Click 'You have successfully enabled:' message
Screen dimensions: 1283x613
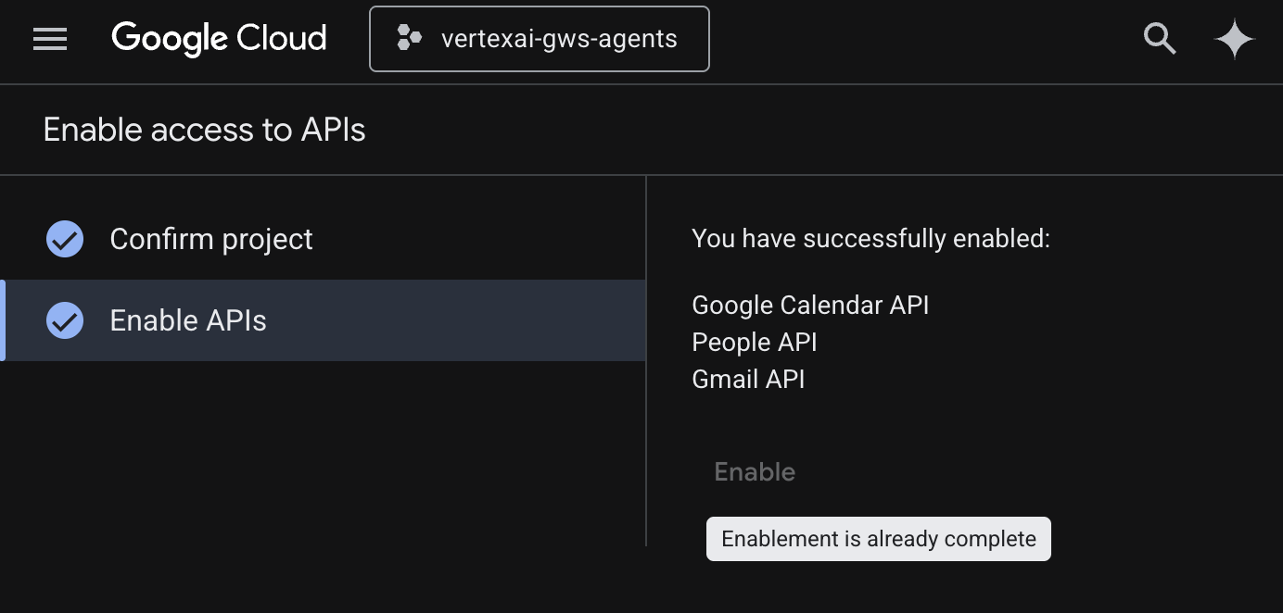(870, 238)
